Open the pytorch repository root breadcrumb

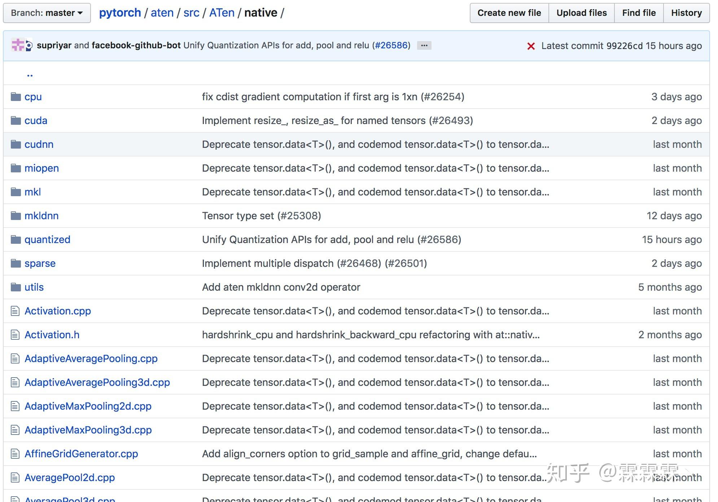120,13
